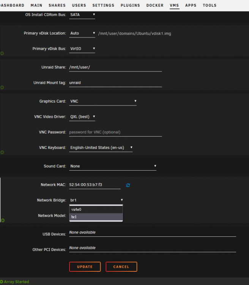Go to the Dashboard tab
The width and height of the screenshot is (249, 285).
tap(12, 5)
